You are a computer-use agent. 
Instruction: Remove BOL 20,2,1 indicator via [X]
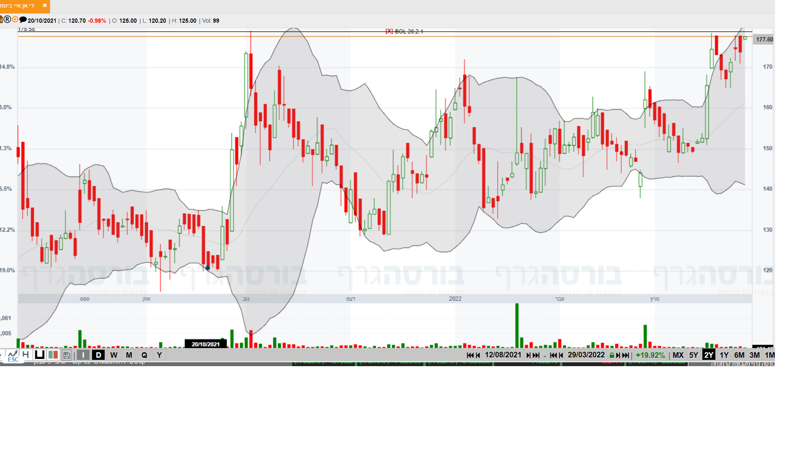389,32
